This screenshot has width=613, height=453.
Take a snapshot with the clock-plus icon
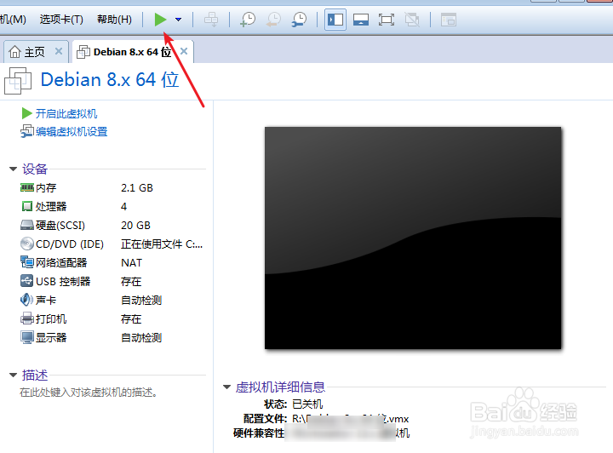248,20
